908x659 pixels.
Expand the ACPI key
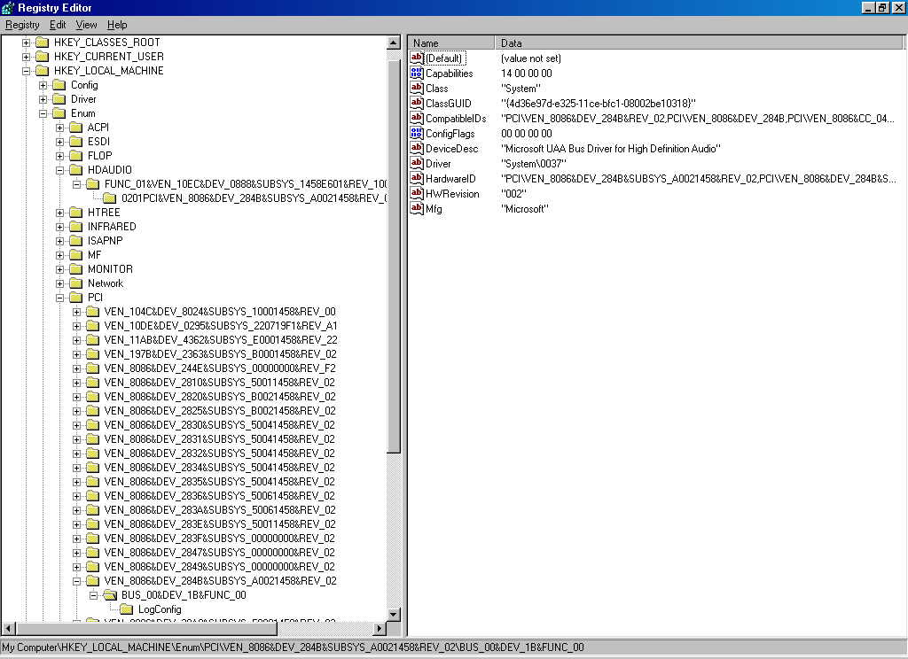[59, 128]
